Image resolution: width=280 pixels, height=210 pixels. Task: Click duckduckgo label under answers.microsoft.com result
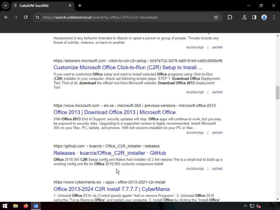(x=195, y=92)
